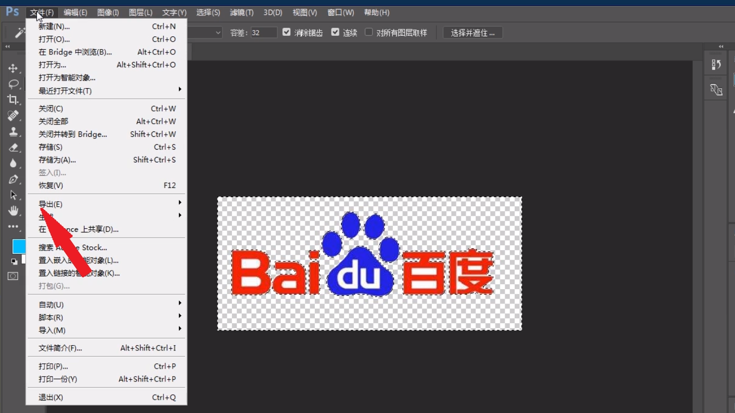Select the Move tool
Viewport: 735px width, 413px height.
click(x=13, y=68)
